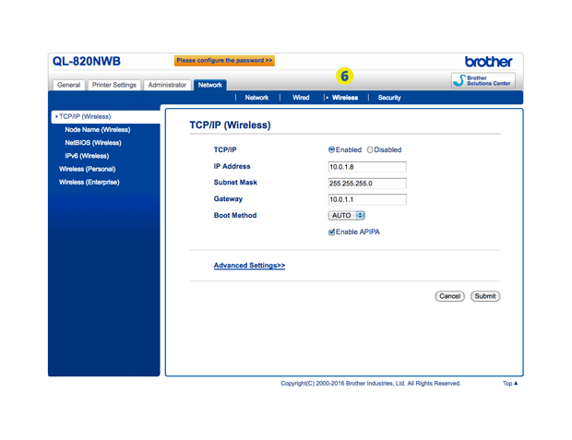Click the copyright Brother Industries text
572x440 pixels.
371,384
